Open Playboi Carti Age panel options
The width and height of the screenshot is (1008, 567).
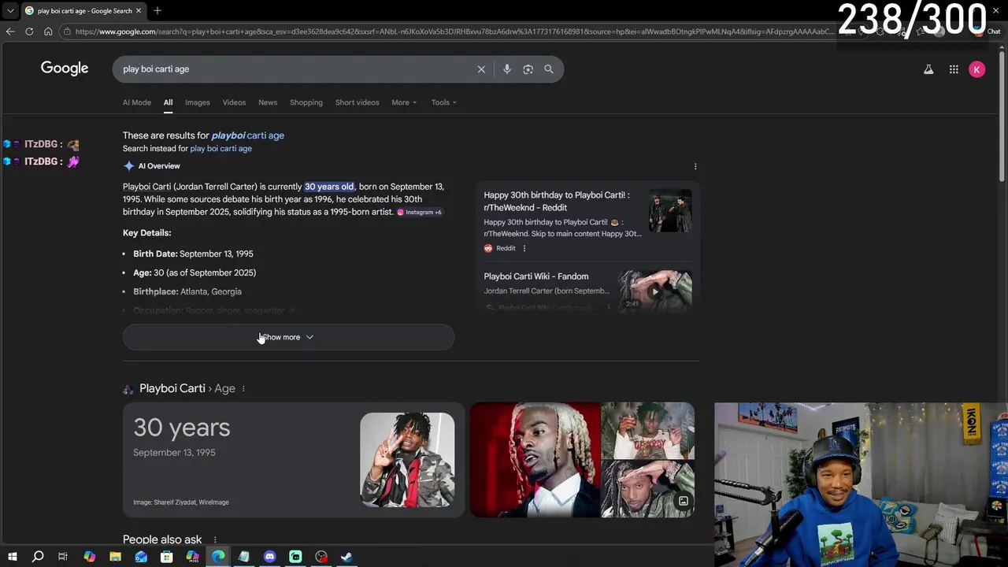click(x=243, y=388)
